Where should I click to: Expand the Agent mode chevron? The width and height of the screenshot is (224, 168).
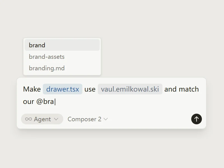tap(56, 119)
